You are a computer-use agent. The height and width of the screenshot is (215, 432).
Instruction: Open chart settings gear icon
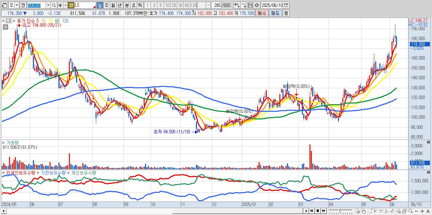click(257, 6)
